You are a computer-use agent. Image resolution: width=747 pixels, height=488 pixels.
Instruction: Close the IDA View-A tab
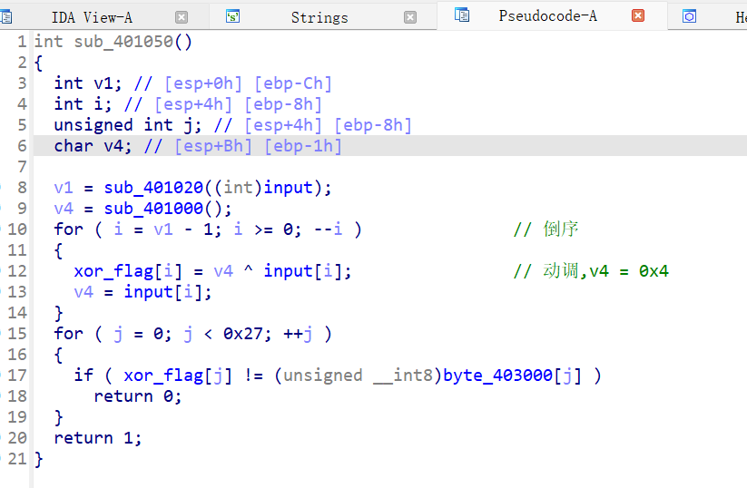(182, 16)
